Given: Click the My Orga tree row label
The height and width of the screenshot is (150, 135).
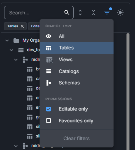Looking at the screenshot, I should [31, 40].
